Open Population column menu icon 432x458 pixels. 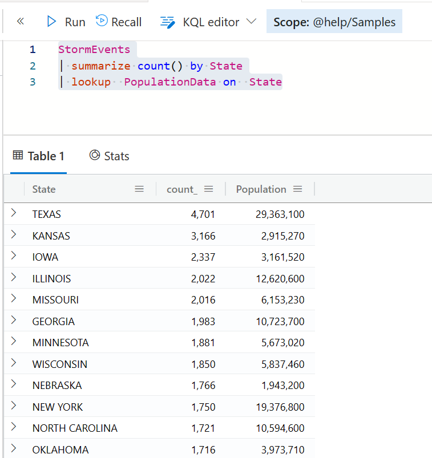(297, 189)
